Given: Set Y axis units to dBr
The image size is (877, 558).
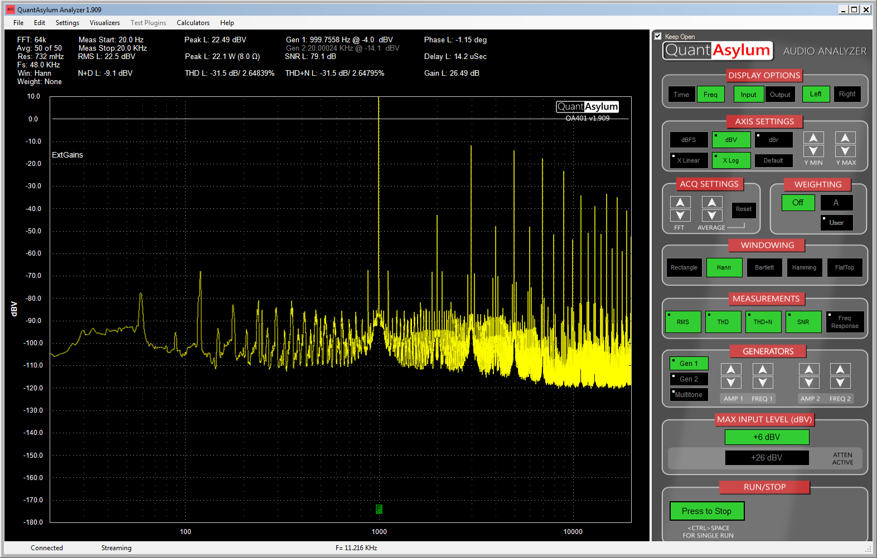Looking at the screenshot, I should coord(774,140).
